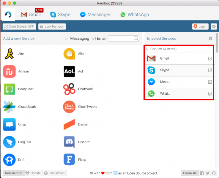Add the Amium service icon
The width and height of the screenshot is (219, 178).
9,71
